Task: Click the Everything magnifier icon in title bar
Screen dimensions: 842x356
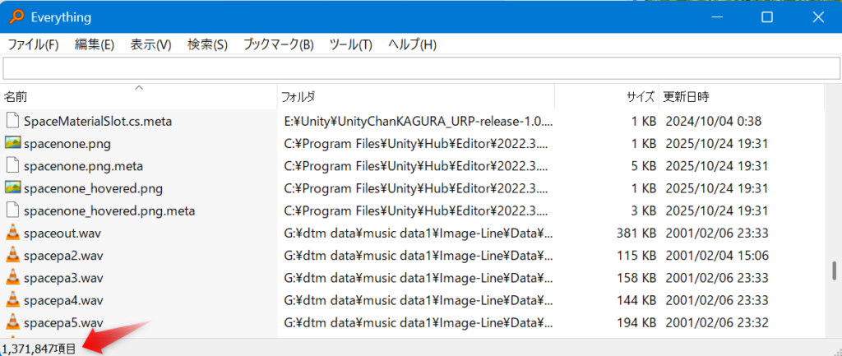Action: (15, 17)
